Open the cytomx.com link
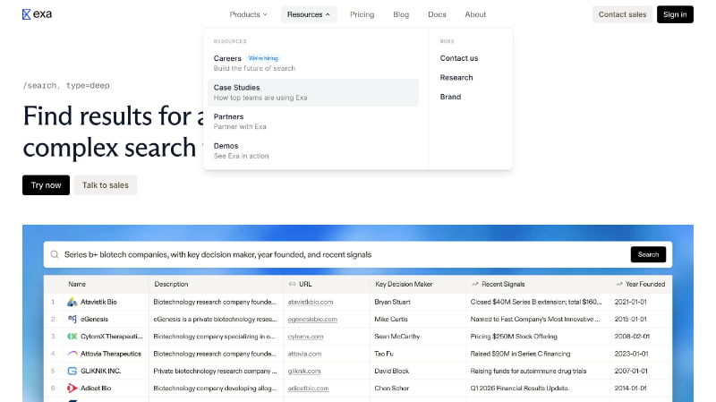The width and height of the screenshot is (716, 402). click(x=305, y=337)
